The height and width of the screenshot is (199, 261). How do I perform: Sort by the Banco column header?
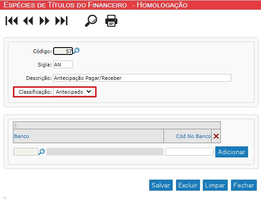[21, 136]
